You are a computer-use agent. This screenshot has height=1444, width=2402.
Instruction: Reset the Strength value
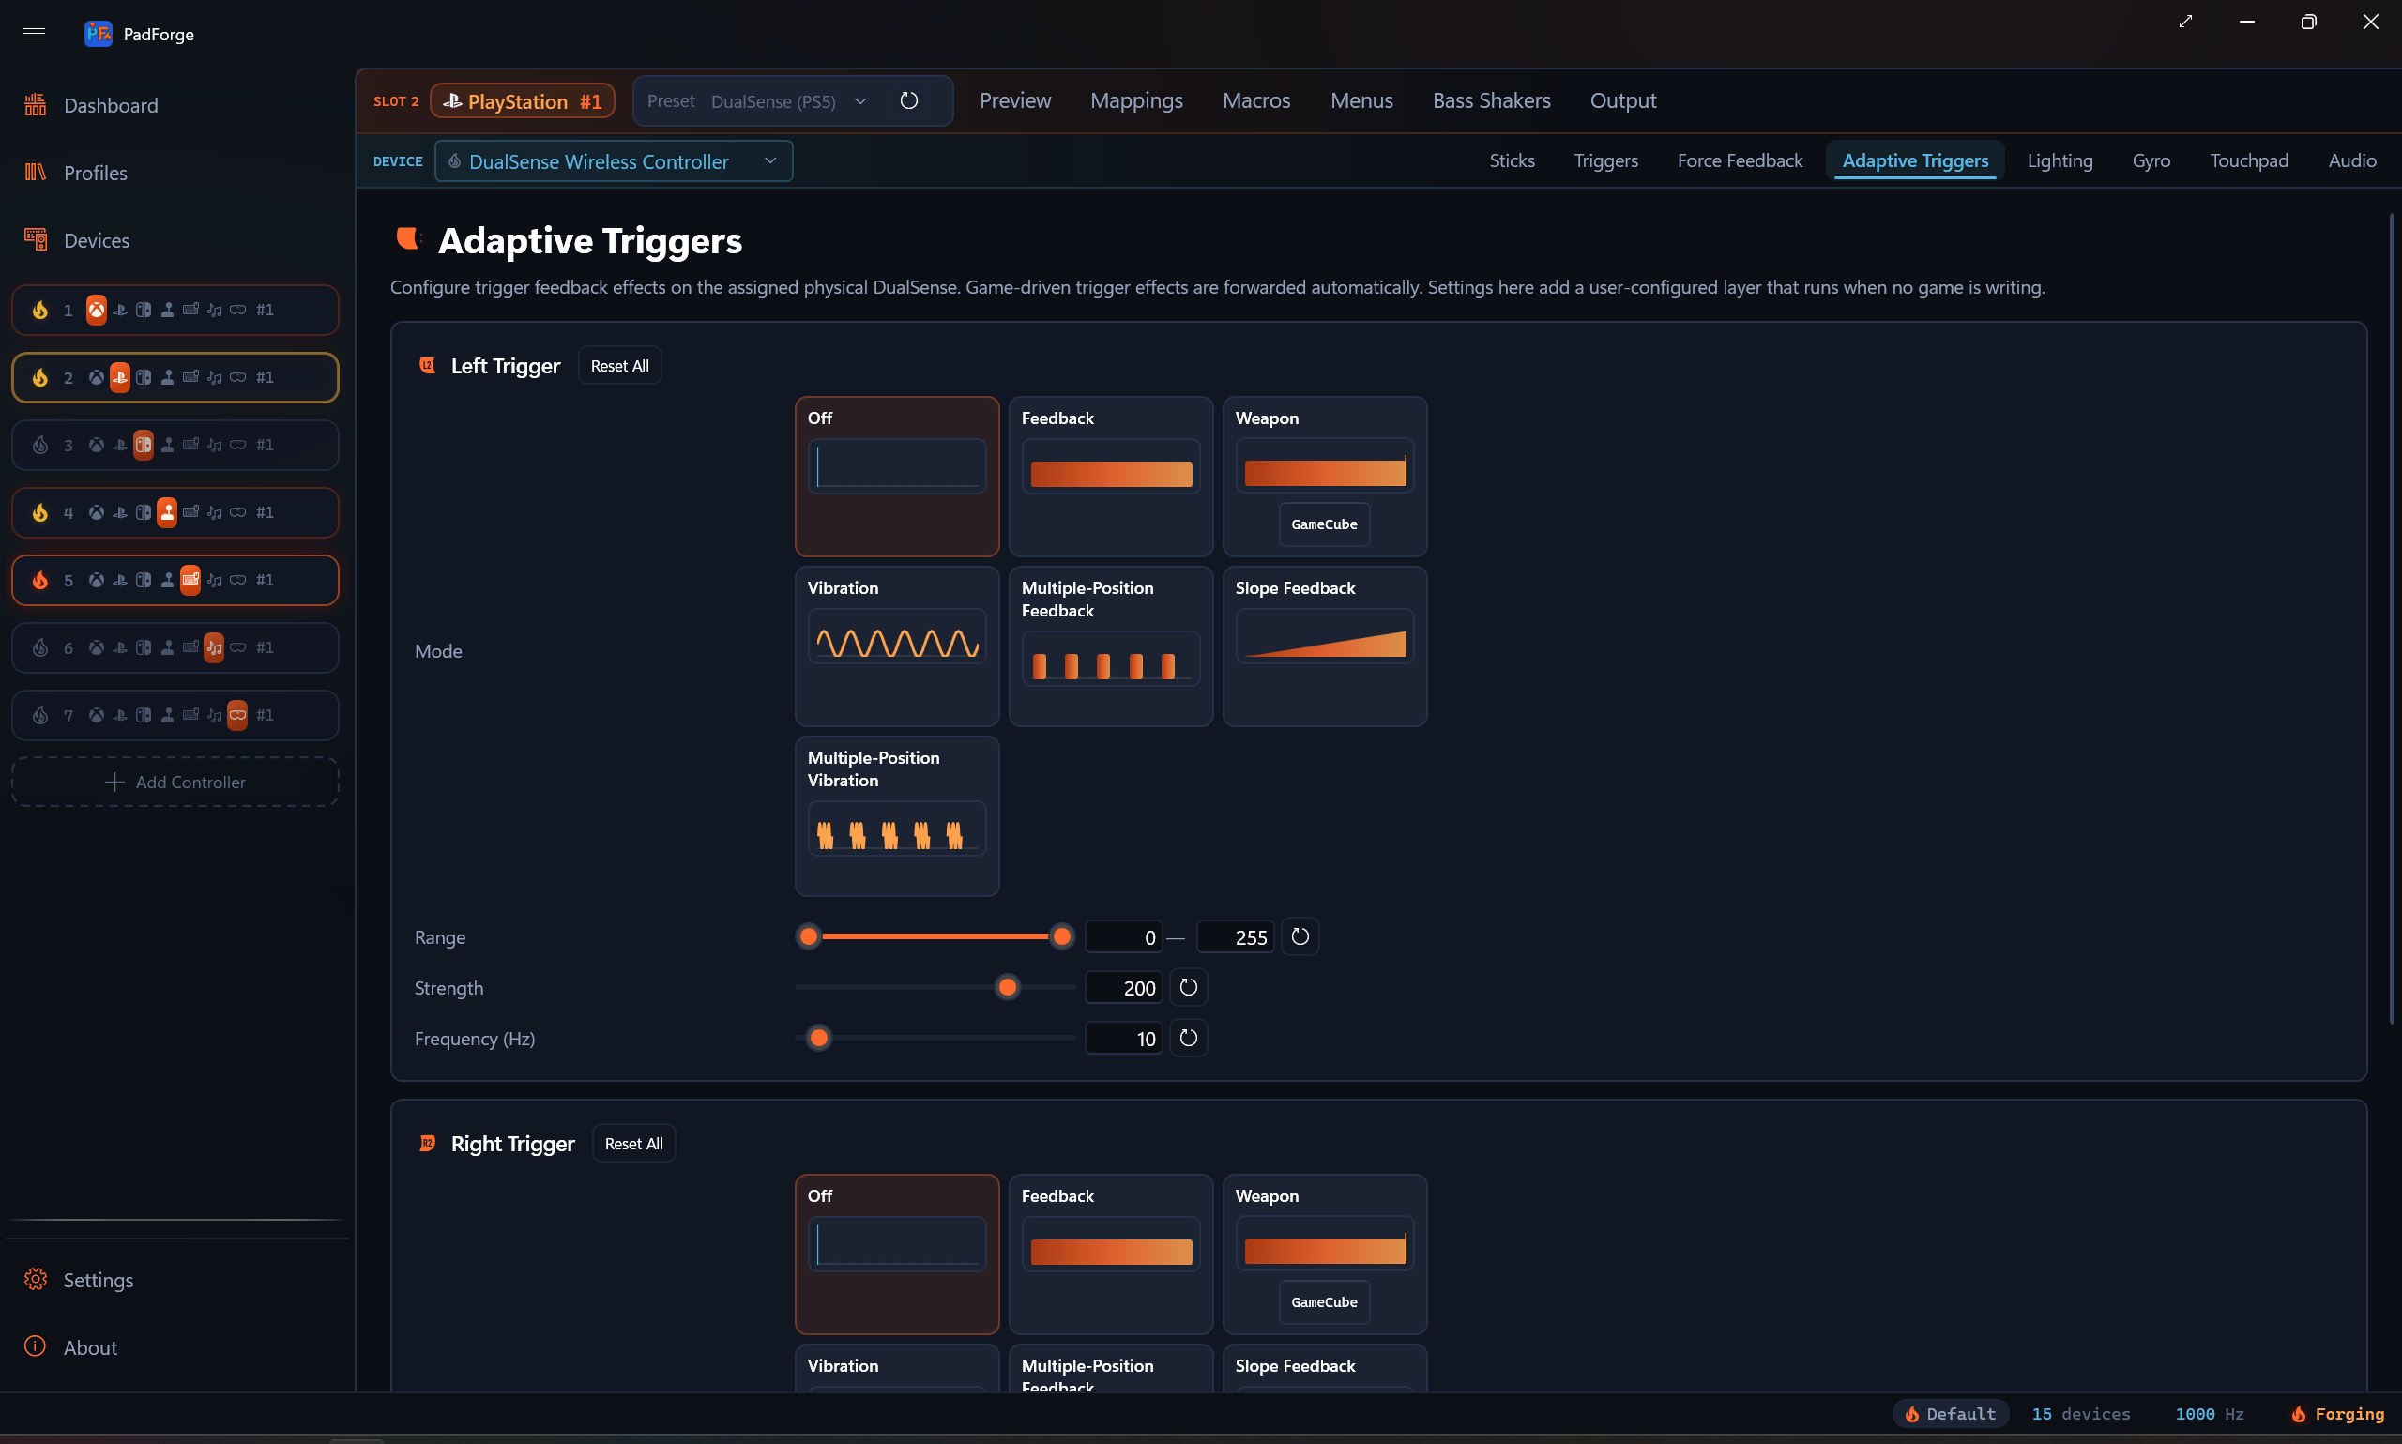(x=1188, y=987)
